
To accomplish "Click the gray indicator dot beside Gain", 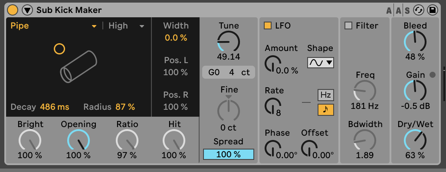I will (433, 75).
